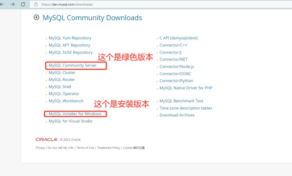Open MySQL Router link

click(x=62, y=80)
